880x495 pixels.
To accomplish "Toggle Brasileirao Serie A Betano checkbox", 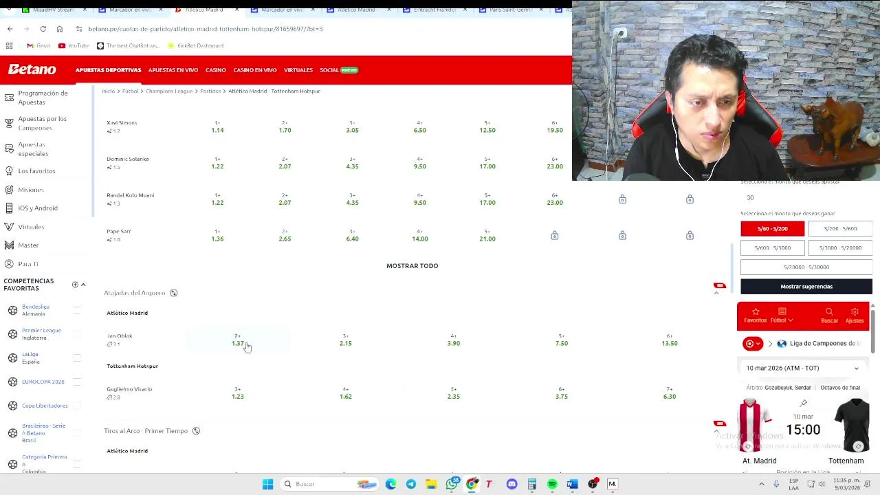I will (x=77, y=433).
